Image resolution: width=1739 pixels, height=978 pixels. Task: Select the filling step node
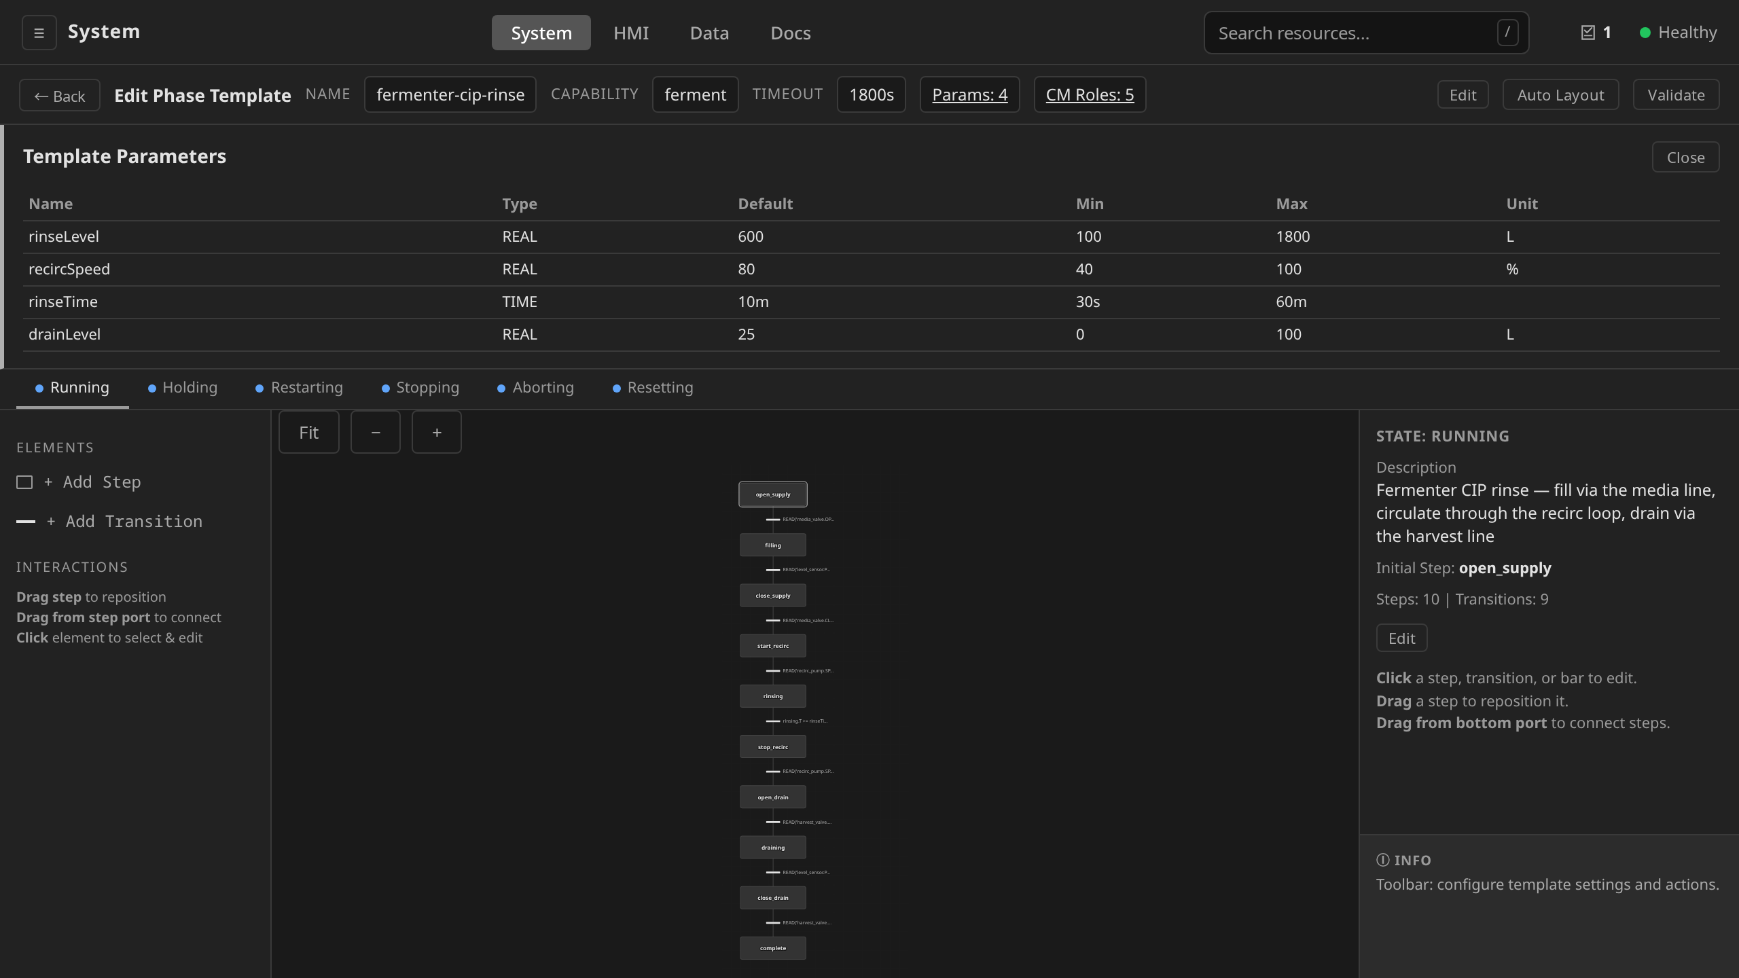click(773, 545)
